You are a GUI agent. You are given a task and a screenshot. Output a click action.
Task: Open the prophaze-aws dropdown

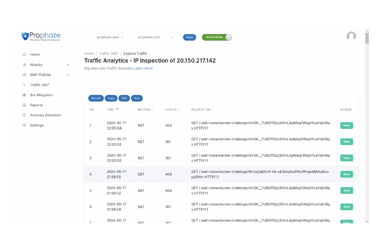click(110, 37)
